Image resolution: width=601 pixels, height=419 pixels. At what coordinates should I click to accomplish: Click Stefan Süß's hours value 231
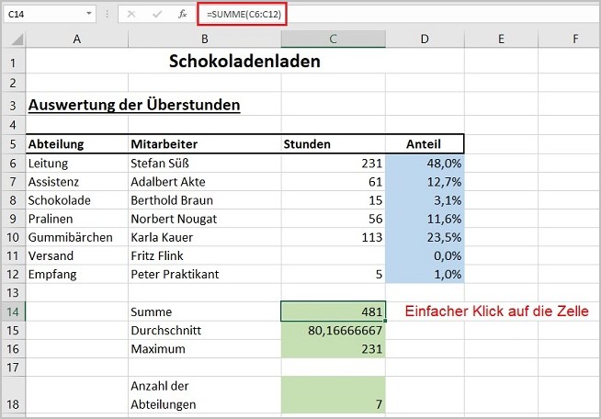click(x=333, y=164)
